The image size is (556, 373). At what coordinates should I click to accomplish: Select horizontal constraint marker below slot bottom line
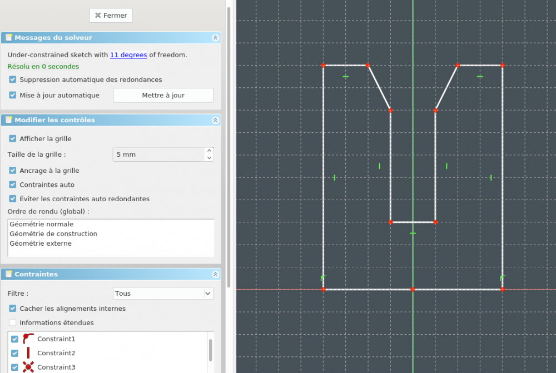click(x=413, y=233)
